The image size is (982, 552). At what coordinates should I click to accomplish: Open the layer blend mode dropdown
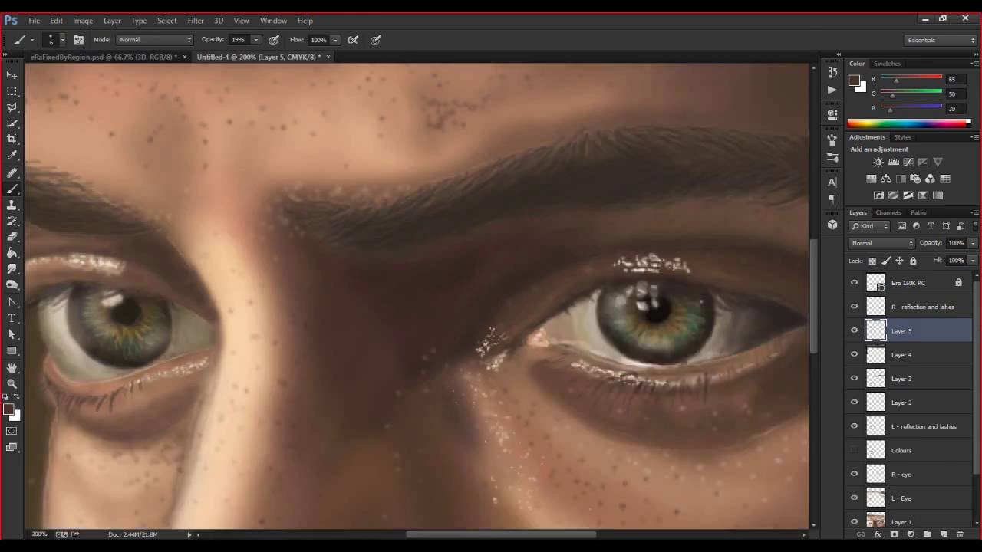pyautogui.click(x=881, y=243)
